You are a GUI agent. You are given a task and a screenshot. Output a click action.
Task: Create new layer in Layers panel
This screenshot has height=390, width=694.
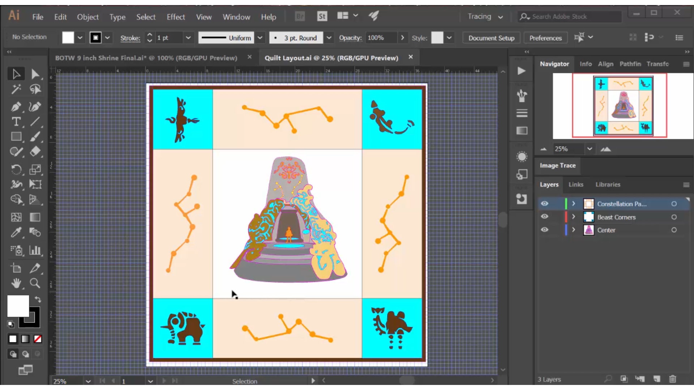(x=656, y=379)
